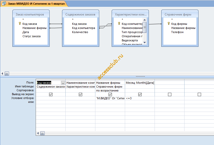Viewport: 214px width, 145px height.
Task: Click table name cell Характеристики ком
Action: (80, 87)
